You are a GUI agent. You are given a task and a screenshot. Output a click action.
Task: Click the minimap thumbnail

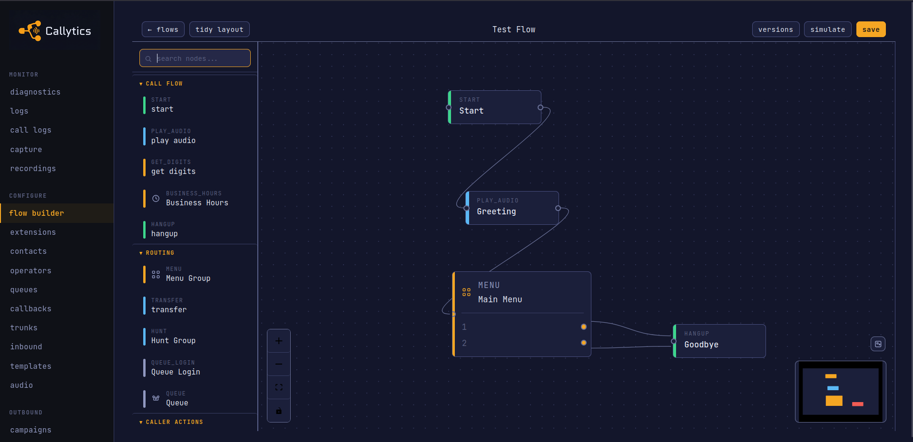coord(841,392)
